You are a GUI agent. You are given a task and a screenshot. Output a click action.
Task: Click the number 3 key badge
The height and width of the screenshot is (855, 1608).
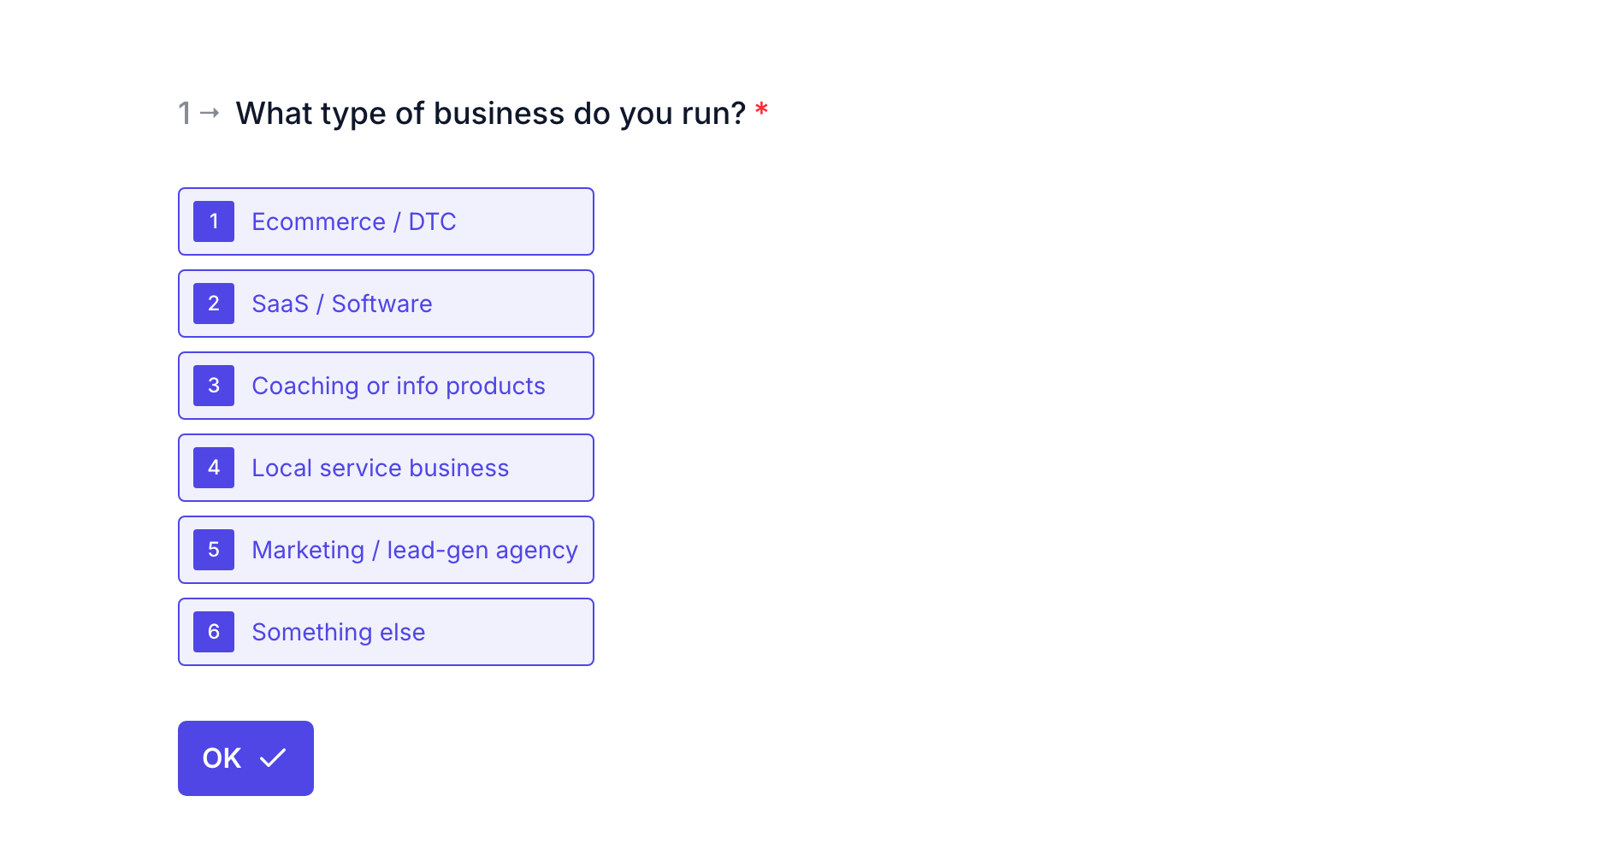point(214,386)
